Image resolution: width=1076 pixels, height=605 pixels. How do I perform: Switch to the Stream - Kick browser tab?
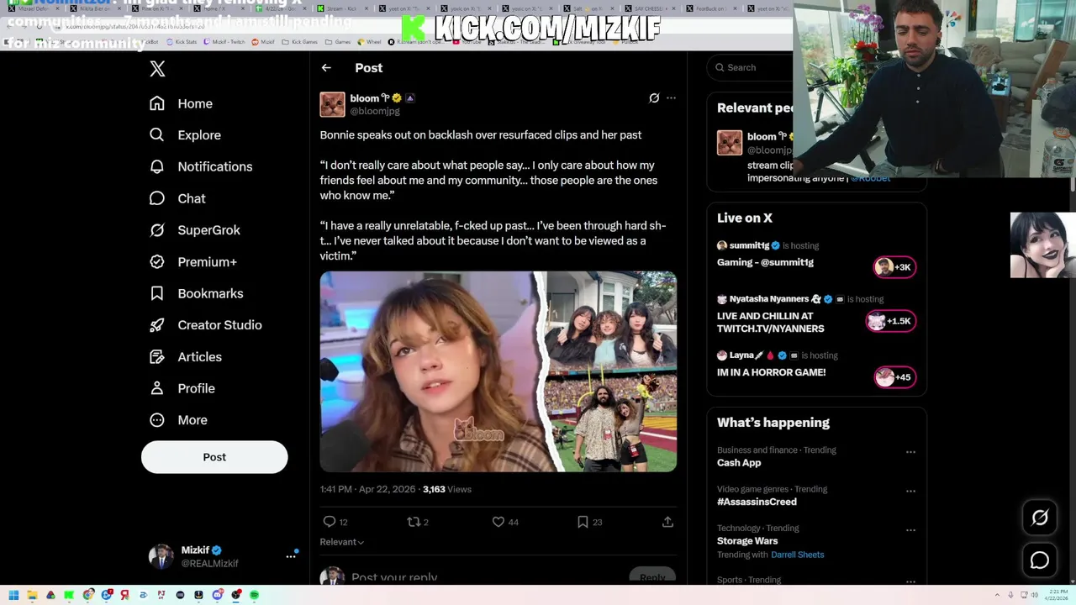pos(341,8)
